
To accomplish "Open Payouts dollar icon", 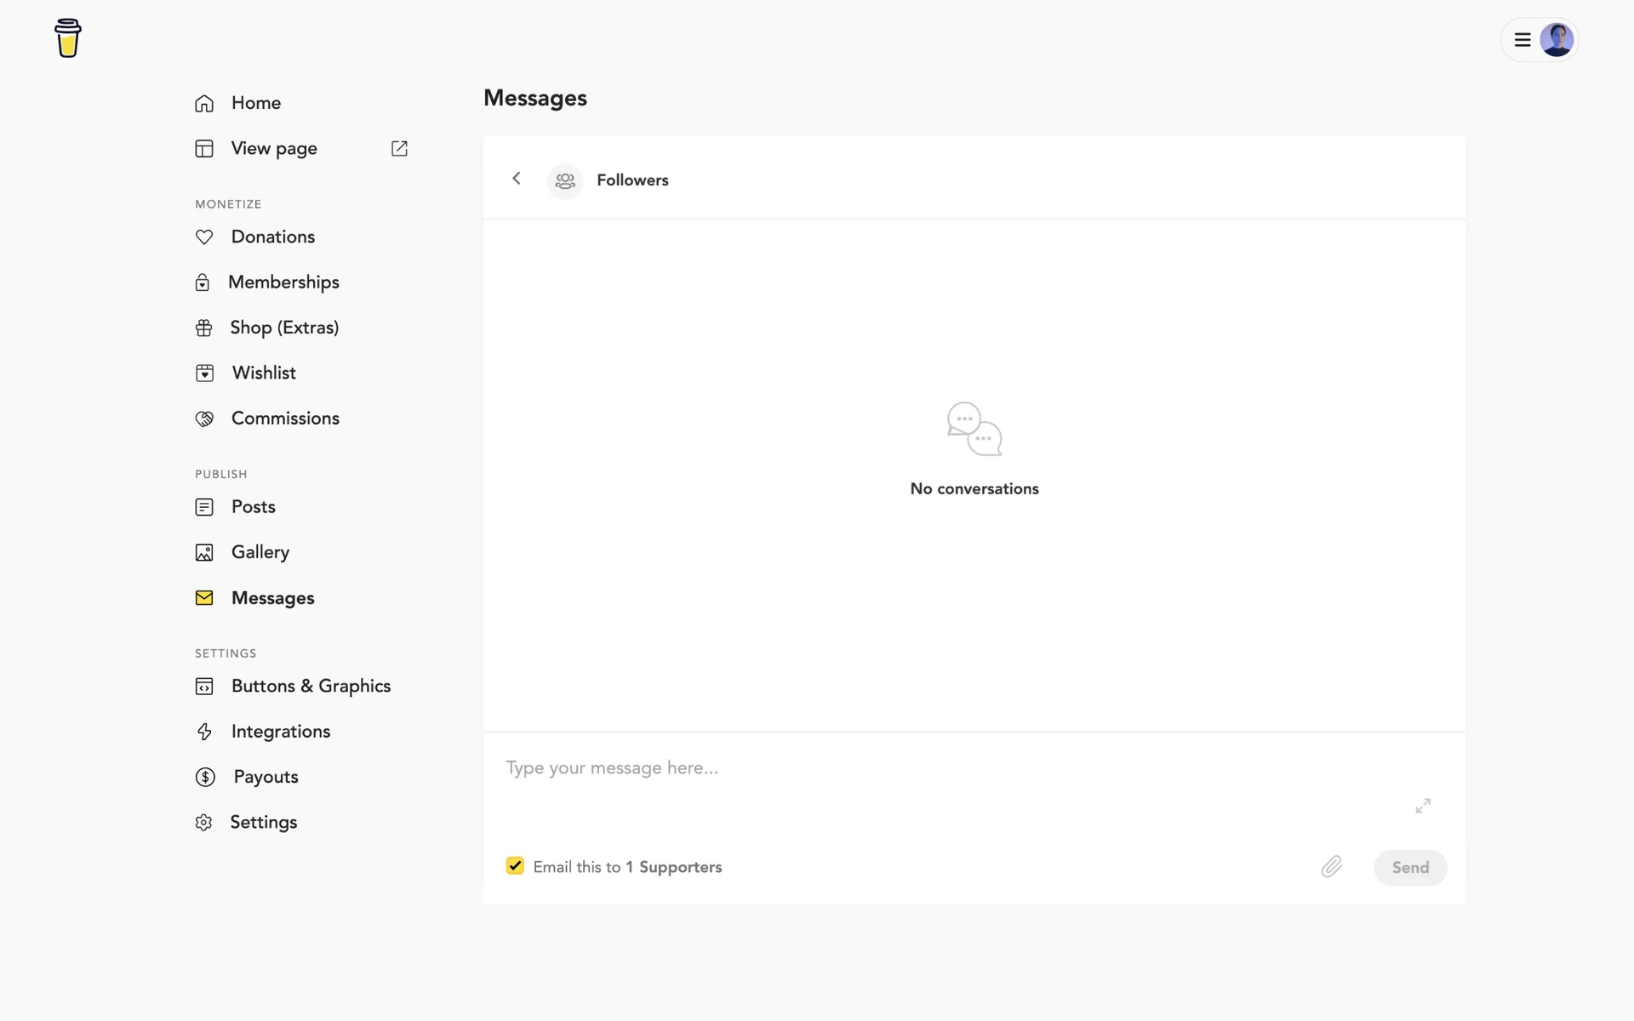I will coord(205,777).
